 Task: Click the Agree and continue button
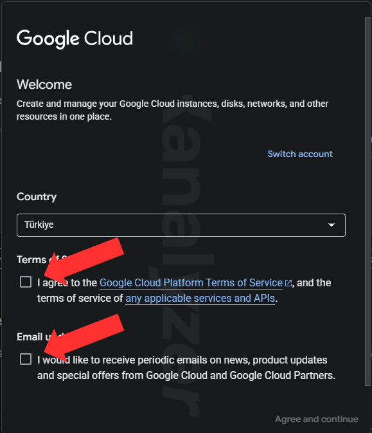click(317, 419)
